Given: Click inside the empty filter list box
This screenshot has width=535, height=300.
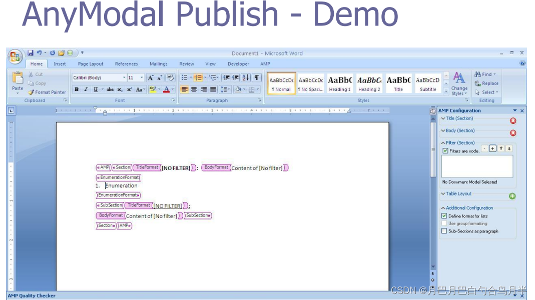Looking at the screenshot, I should pyautogui.click(x=477, y=166).
